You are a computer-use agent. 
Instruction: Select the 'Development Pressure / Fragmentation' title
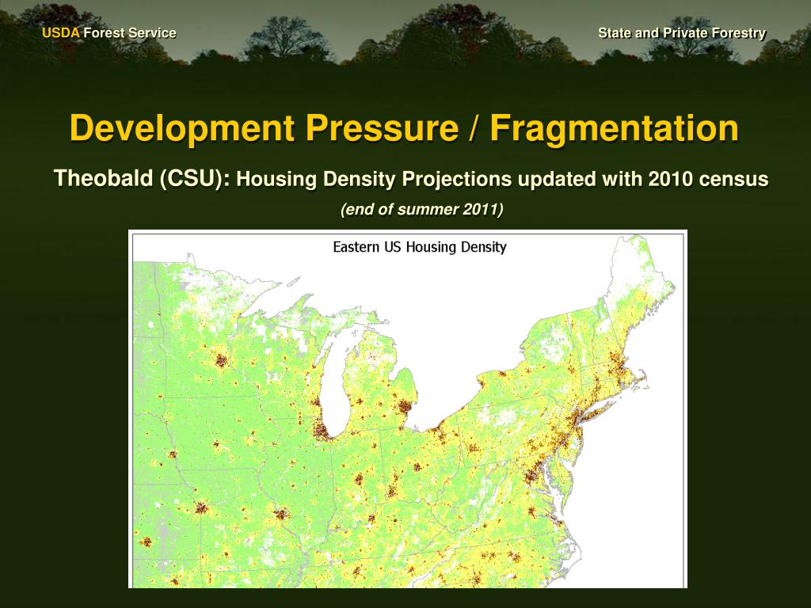click(404, 127)
